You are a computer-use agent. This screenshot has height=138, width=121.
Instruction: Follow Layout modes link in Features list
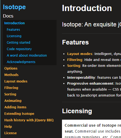pos(80,54)
